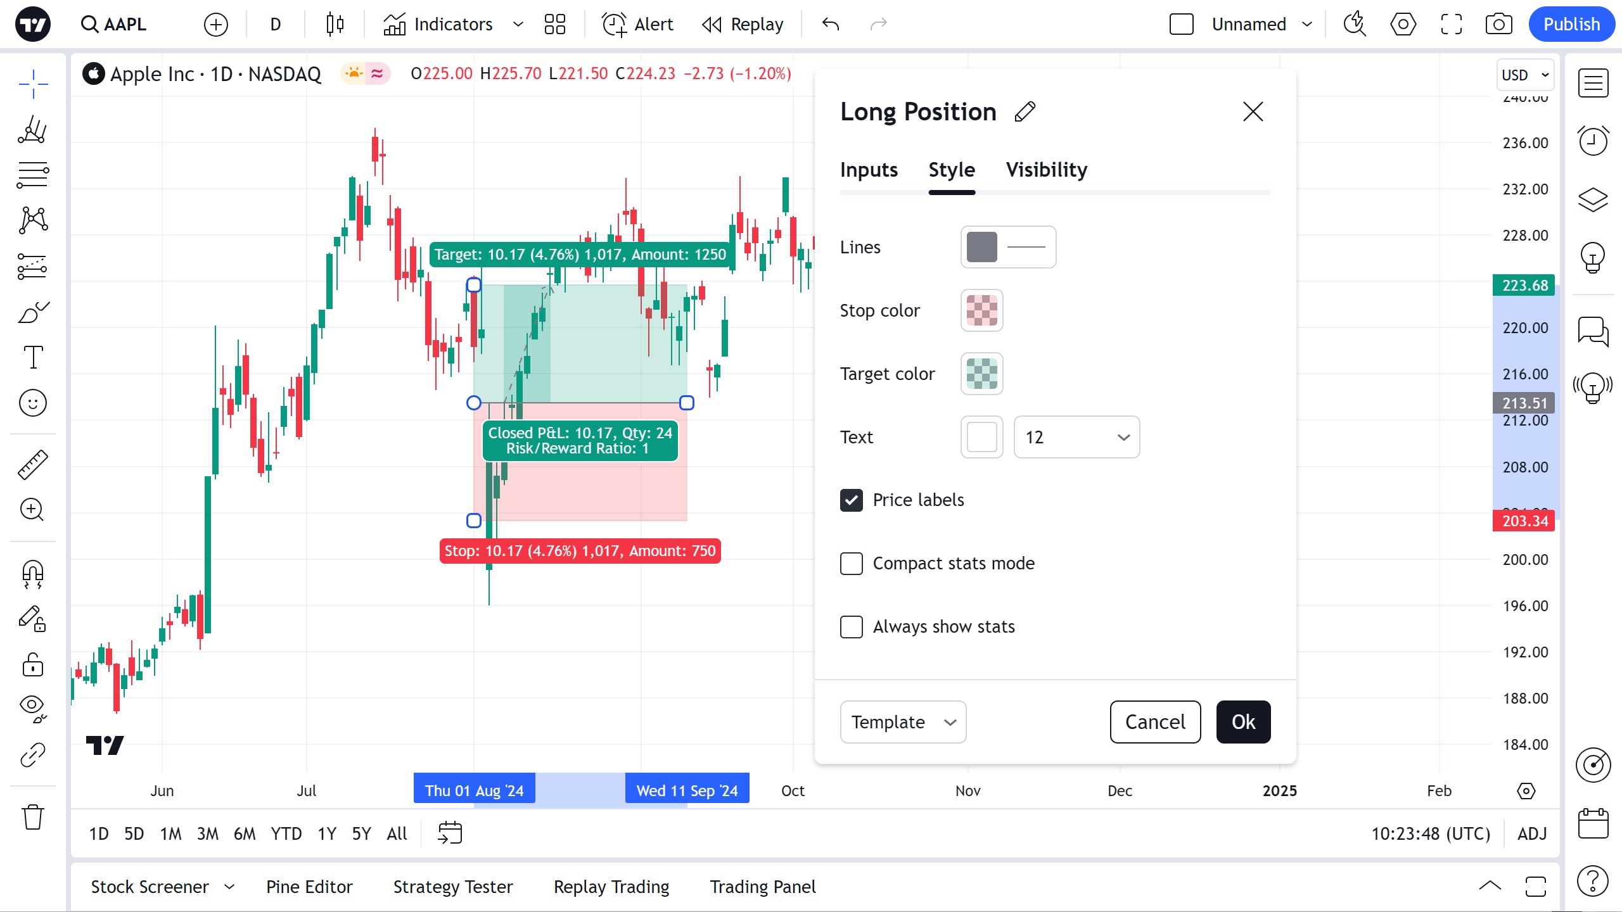
Task: Click the Ok button
Action: [x=1243, y=722]
